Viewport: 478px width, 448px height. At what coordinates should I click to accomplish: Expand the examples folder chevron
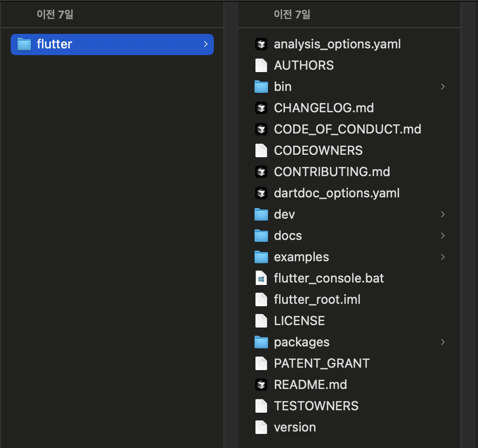443,257
